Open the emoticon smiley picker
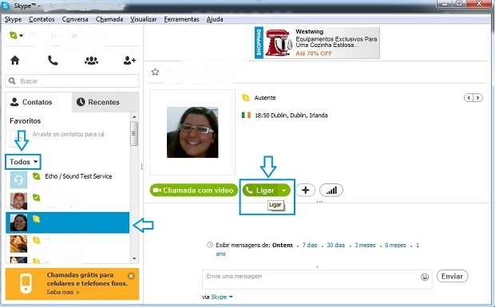495x307 pixels. 425,277
